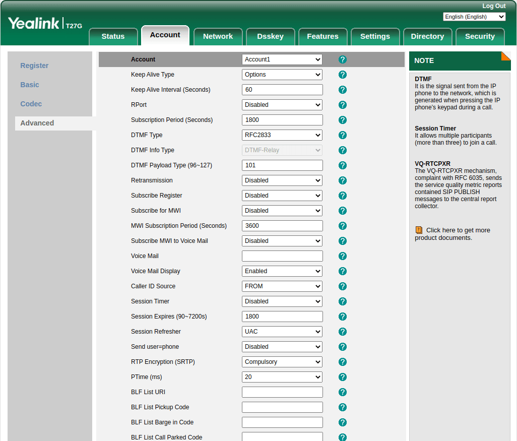The height and width of the screenshot is (441, 517).
Task: Click help icon next to Keep Alive Type
Action: coord(343,75)
